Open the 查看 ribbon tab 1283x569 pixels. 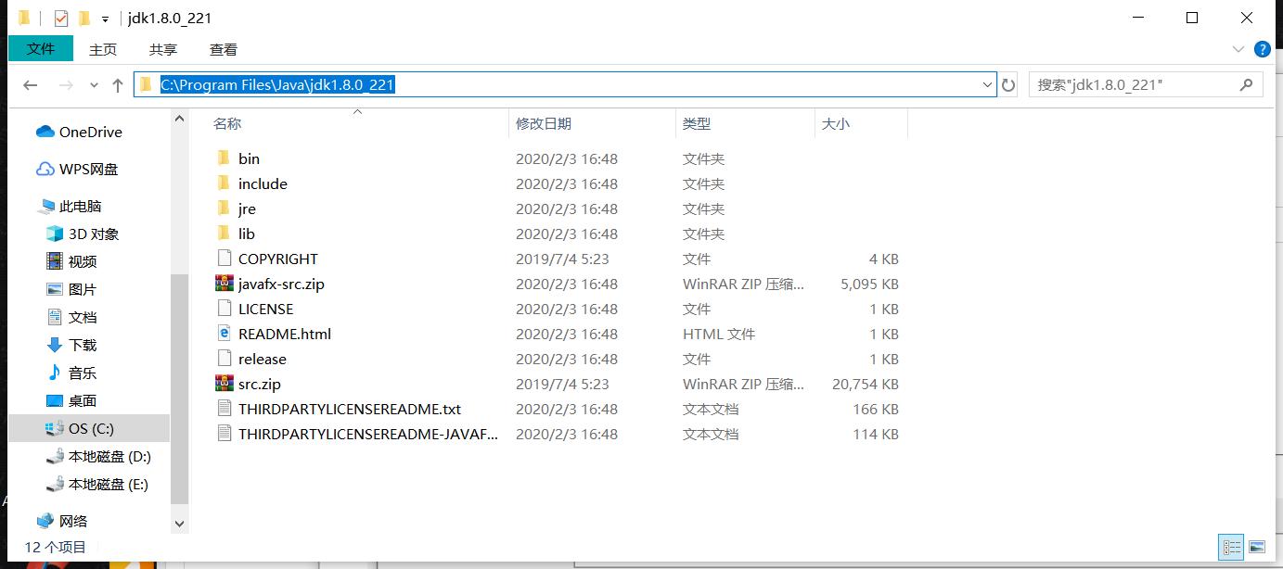point(224,49)
